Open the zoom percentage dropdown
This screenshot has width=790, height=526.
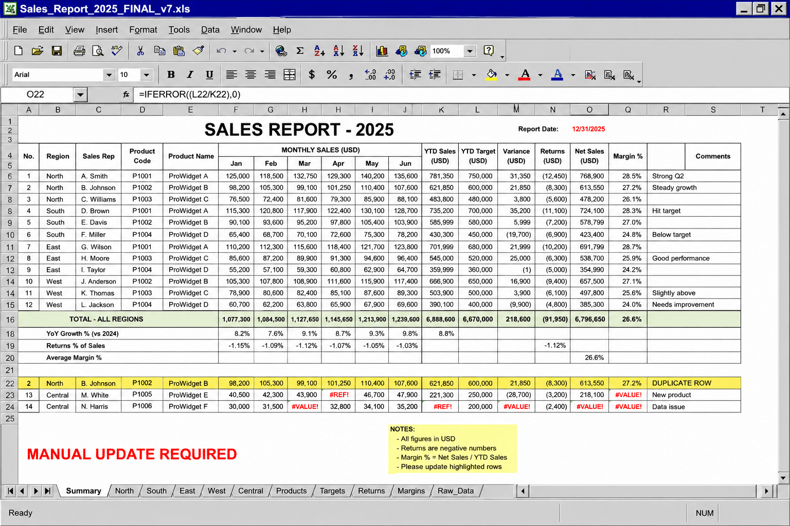[x=470, y=51]
